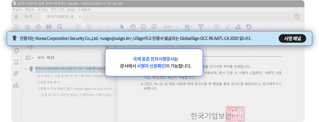Image resolution: width=319 pixels, height=122 pixels.
Task: Zoom out with the minus icon
Action: 143,27
